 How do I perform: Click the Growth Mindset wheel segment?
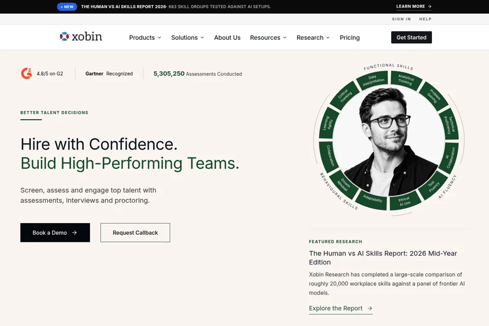344,185
